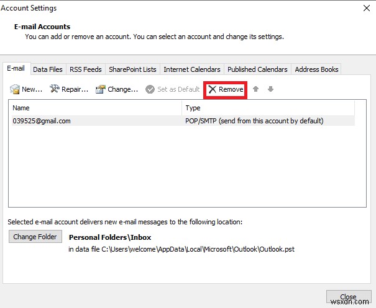Select the 039525@gmail.com account row
Screen dimensions: 376x308
click(183, 121)
